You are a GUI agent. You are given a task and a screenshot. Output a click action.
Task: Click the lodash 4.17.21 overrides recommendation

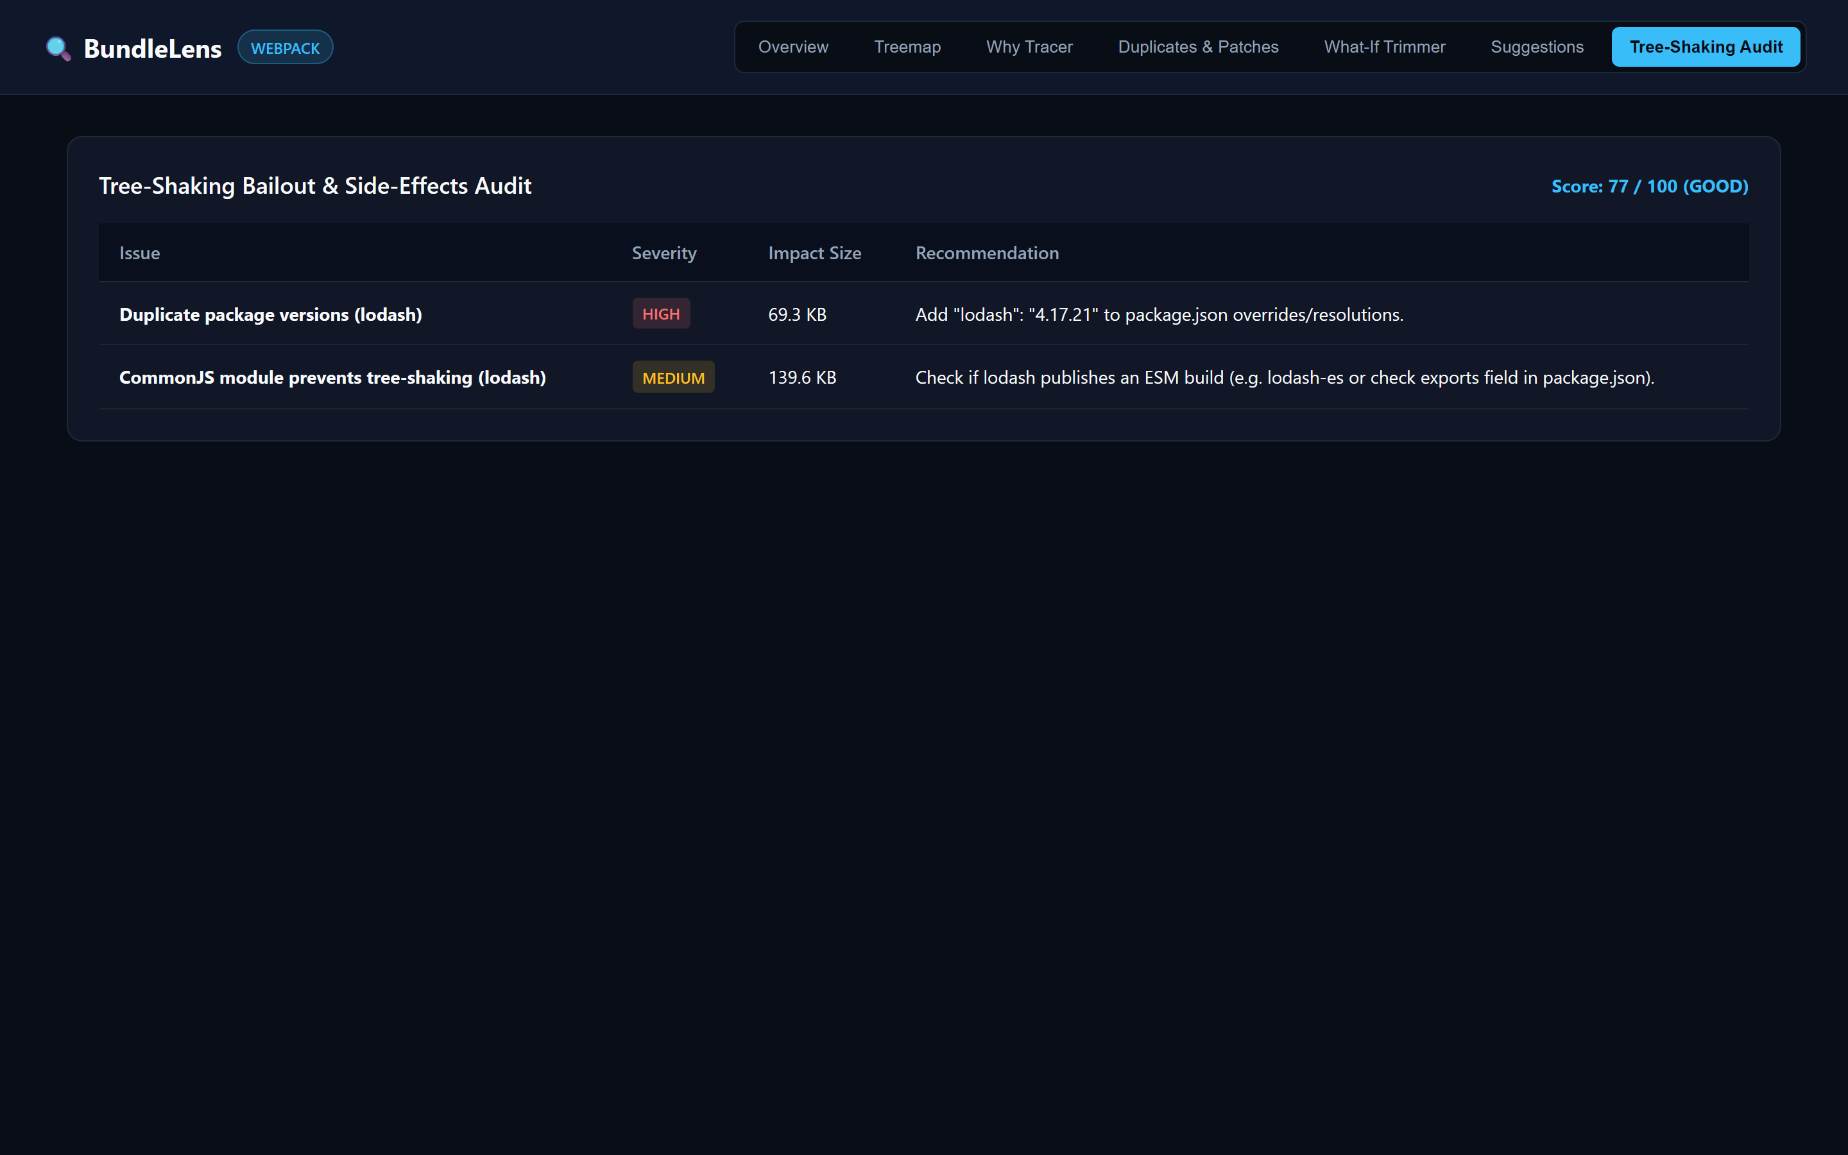[1159, 314]
